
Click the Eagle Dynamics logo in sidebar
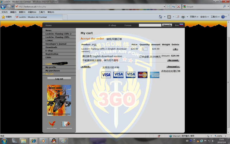(52, 125)
